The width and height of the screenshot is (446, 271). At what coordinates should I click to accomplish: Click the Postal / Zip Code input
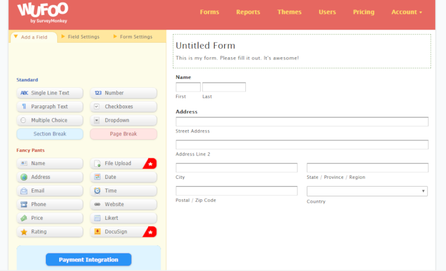237,191
